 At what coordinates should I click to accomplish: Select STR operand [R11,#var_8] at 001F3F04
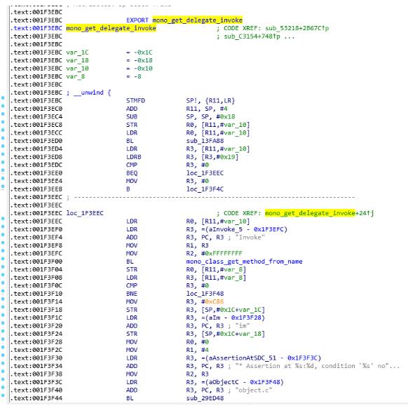click(224, 270)
